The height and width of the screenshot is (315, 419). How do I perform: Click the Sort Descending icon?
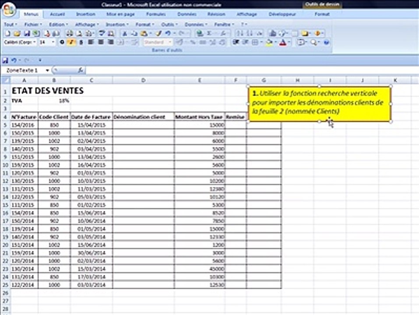250,33
